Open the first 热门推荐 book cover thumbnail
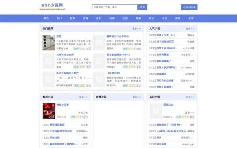 pyautogui.click(x=49, y=43)
